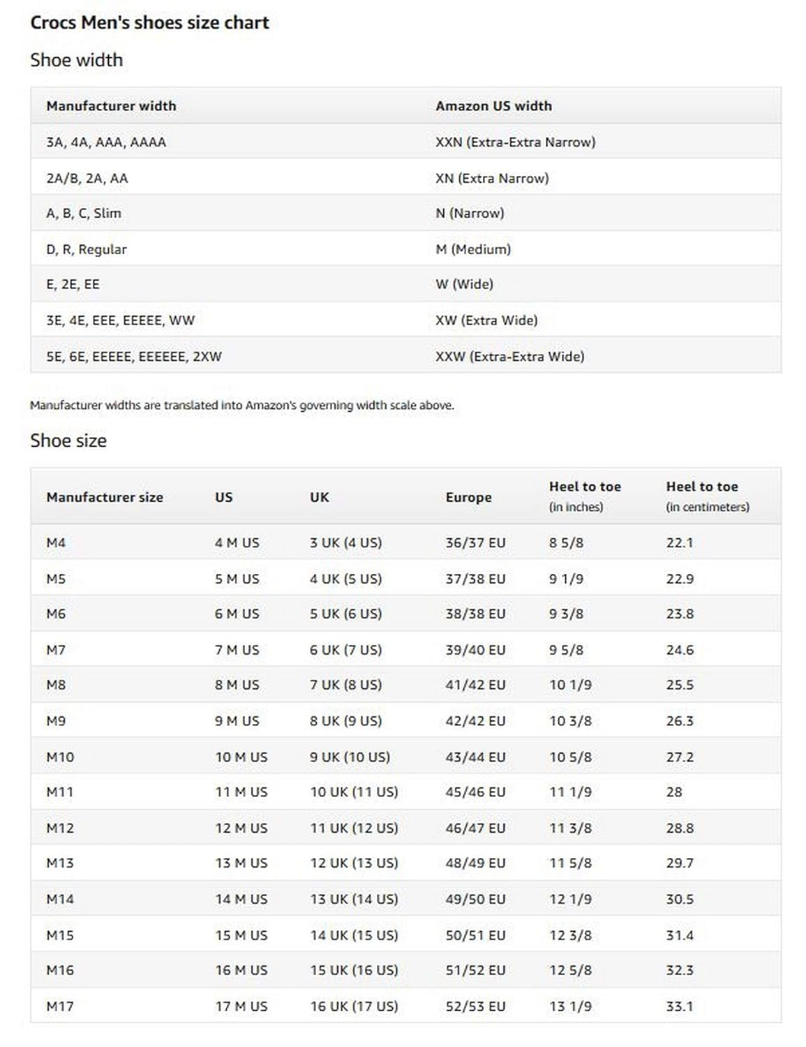Select the "XW (Extra Wide)" cell

[x=486, y=320]
